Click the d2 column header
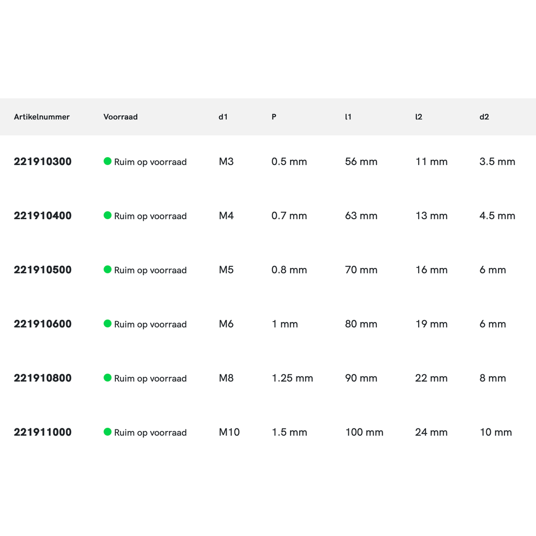The width and height of the screenshot is (536, 536). point(484,117)
